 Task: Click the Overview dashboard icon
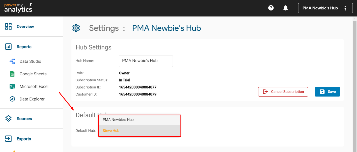pos(8,26)
